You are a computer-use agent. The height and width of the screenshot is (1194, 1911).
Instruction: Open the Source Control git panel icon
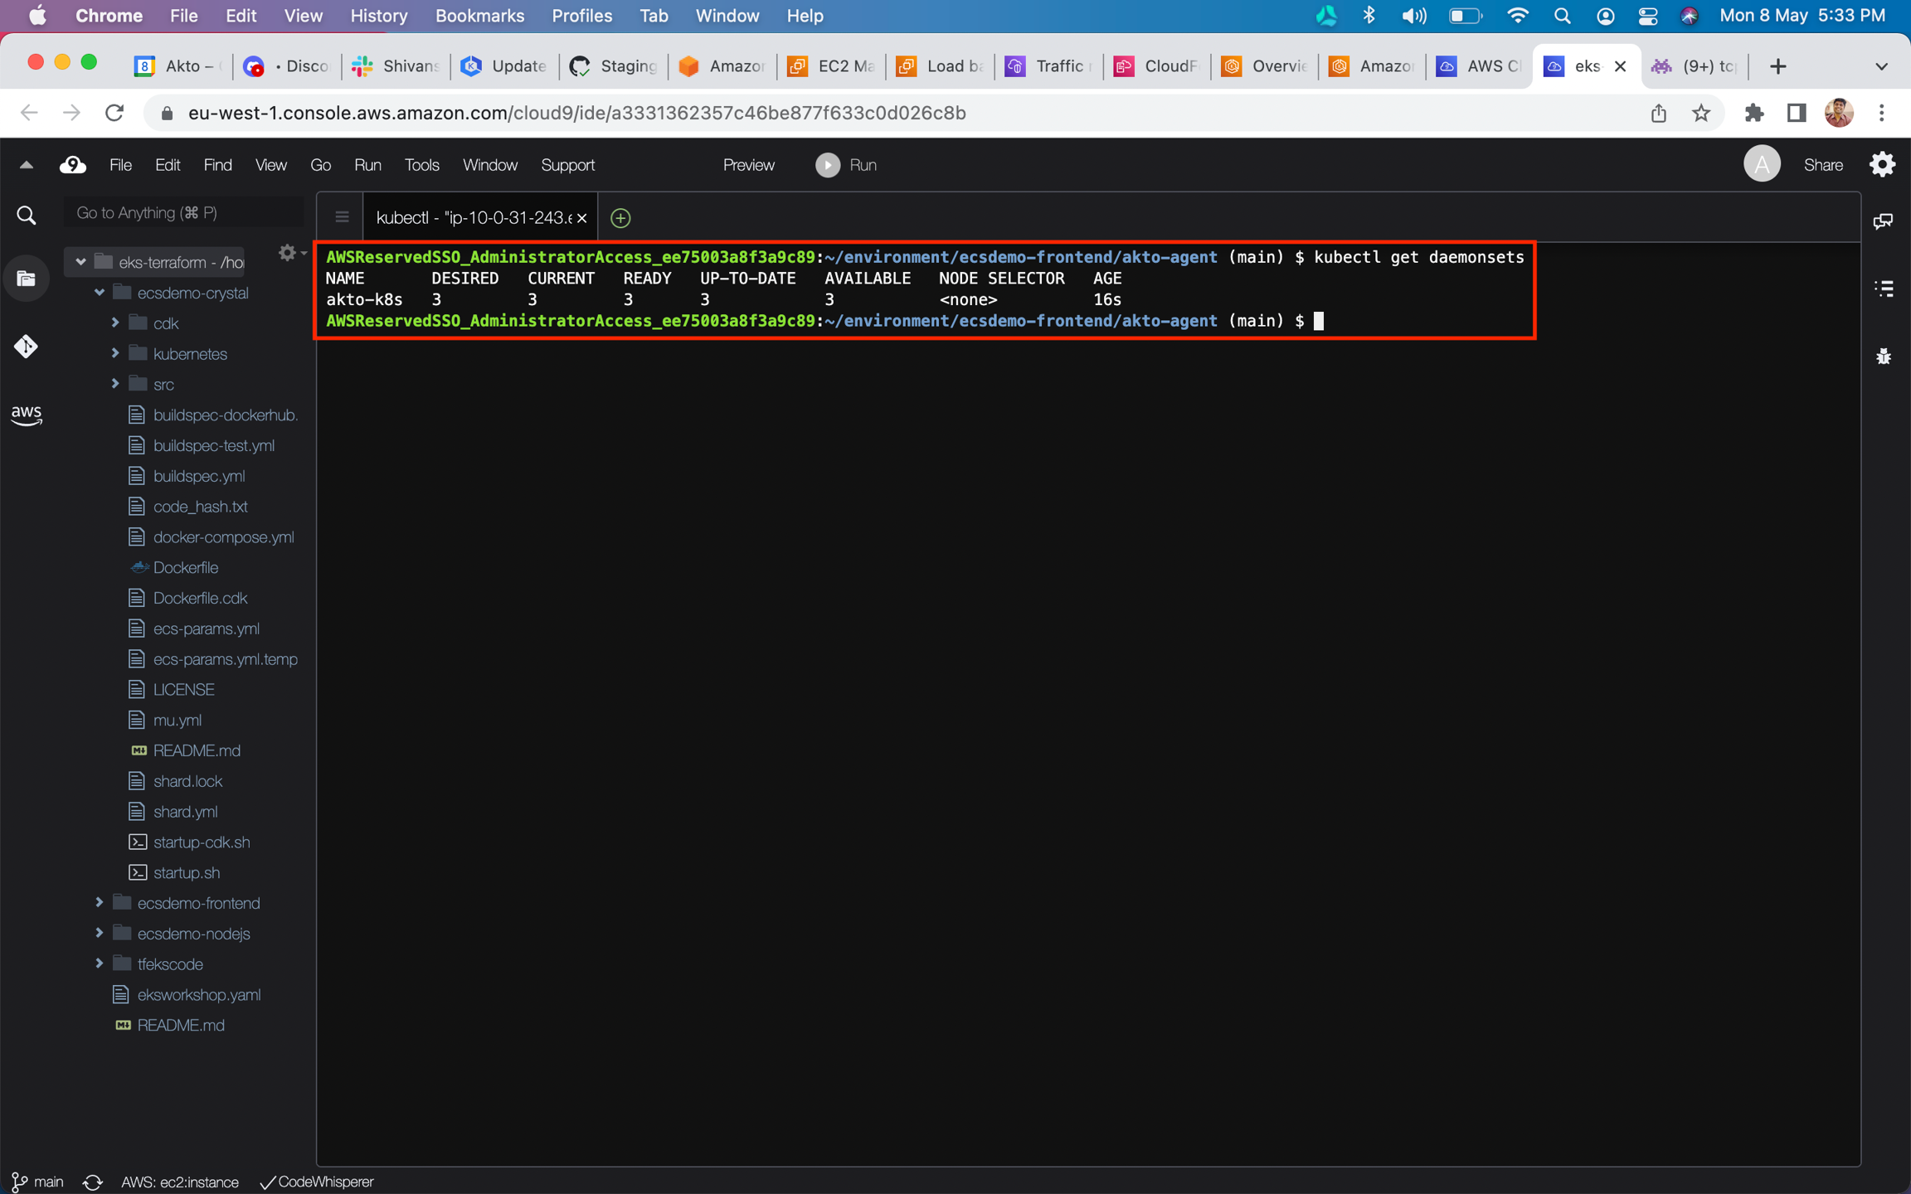[26, 346]
